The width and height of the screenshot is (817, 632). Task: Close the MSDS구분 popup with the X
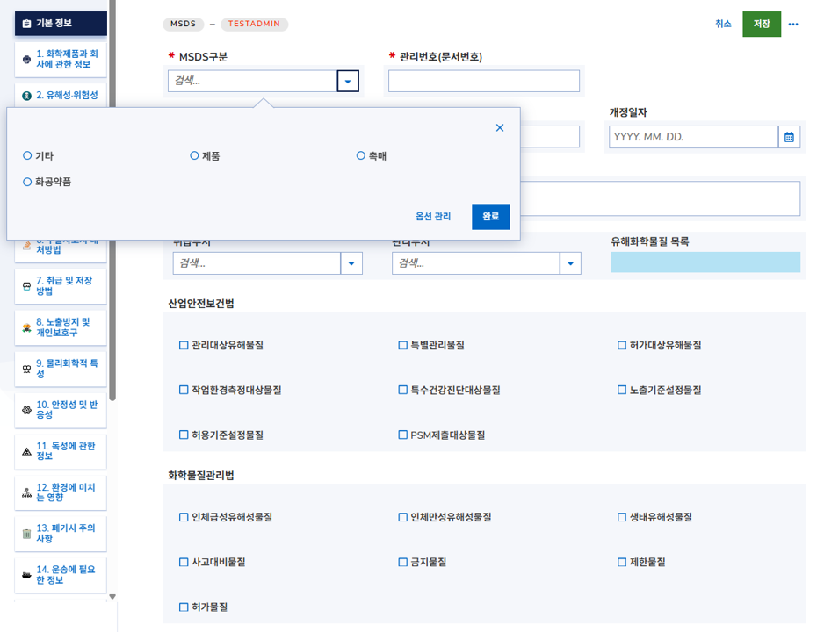coord(500,127)
